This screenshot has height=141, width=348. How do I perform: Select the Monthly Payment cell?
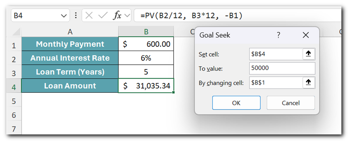pos(70,44)
